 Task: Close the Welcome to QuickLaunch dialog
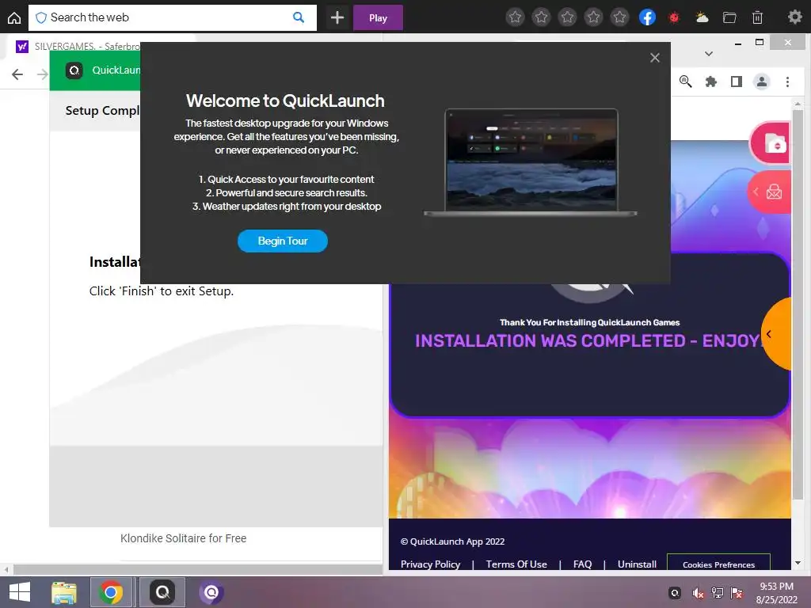pos(655,58)
